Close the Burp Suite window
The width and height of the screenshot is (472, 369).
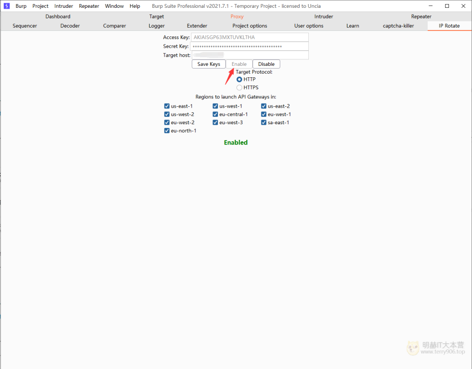(463, 6)
